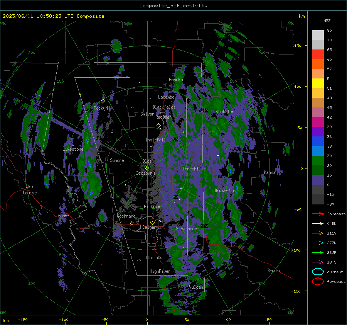Screen dimensions: 347x325
Task: Click the cyan current ellipse icon
Action: 318,272
